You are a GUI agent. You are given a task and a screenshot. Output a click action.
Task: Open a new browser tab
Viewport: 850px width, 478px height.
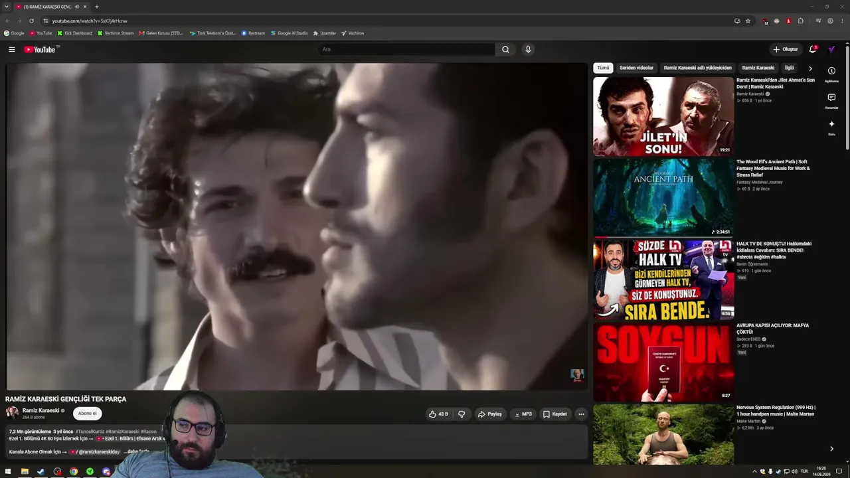[97, 7]
